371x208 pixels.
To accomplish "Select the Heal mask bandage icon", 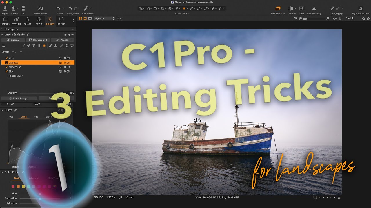I will (50, 46).
